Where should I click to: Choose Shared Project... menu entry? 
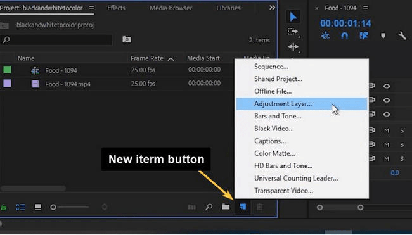pyautogui.click(x=301, y=79)
